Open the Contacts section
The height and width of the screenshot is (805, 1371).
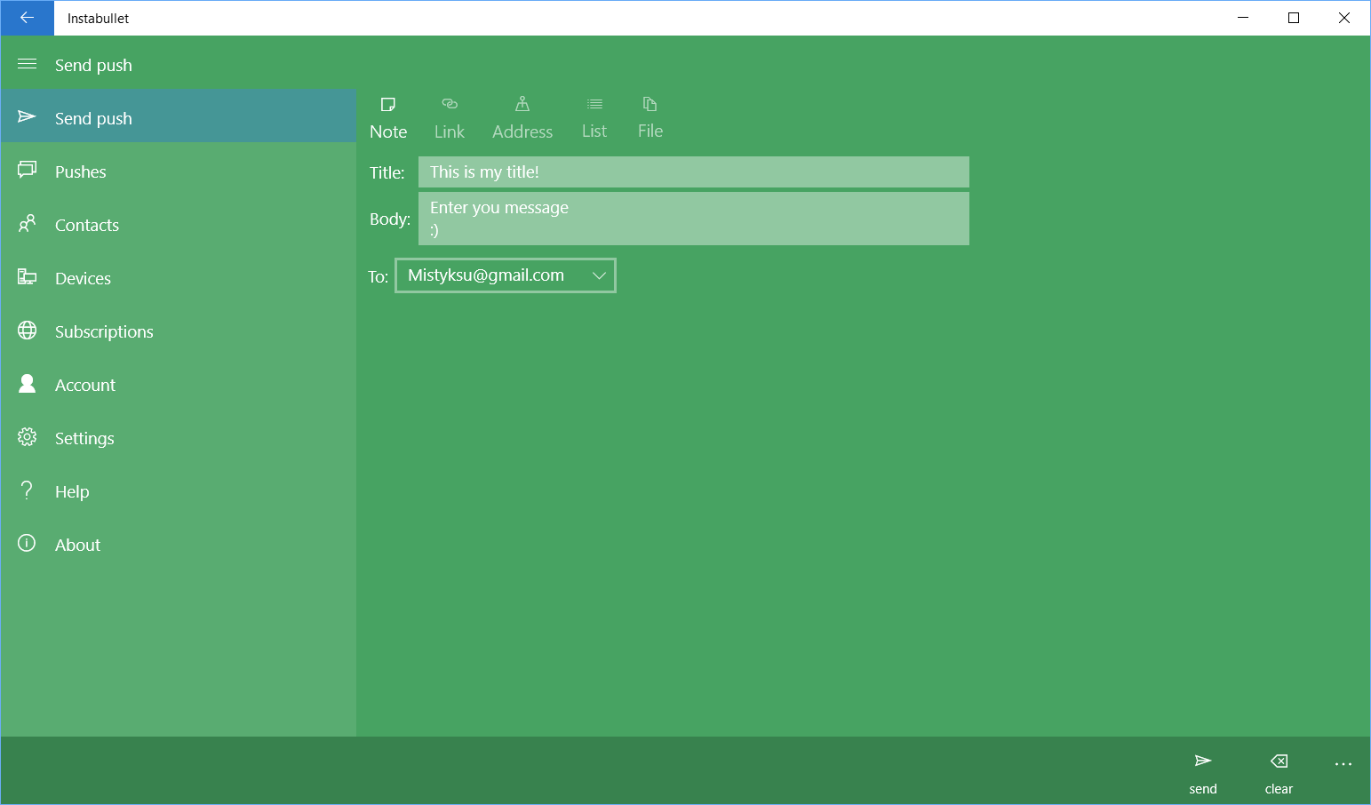(x=86, y=224)
